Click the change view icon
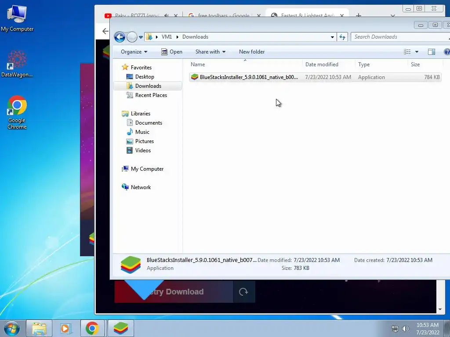The height and width of the screenshot is (337, 450). [x=407, y=52]
